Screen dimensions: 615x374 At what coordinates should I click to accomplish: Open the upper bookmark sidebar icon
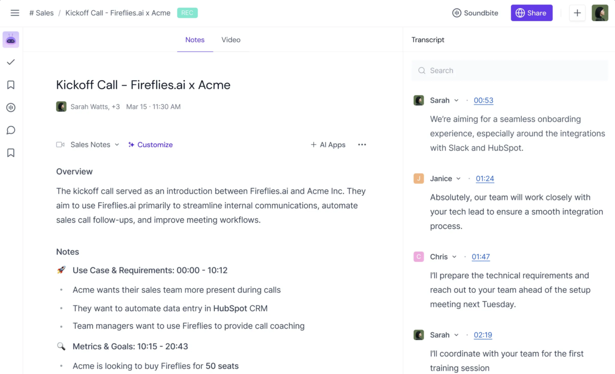pos(11,85)
